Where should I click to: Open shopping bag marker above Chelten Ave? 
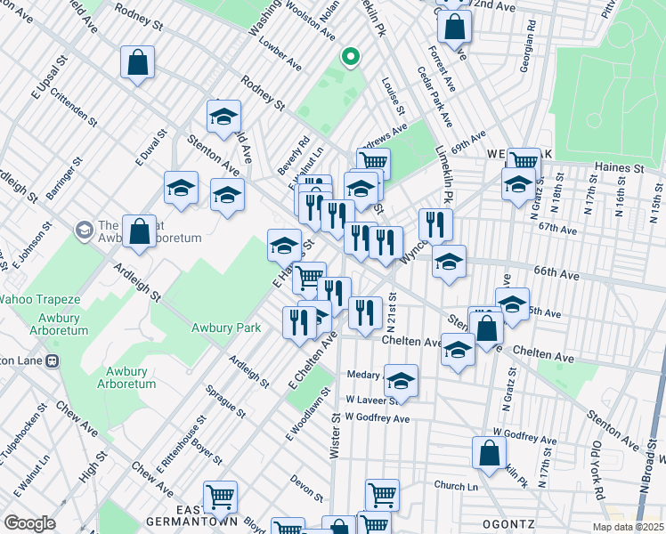click(487, 332)
